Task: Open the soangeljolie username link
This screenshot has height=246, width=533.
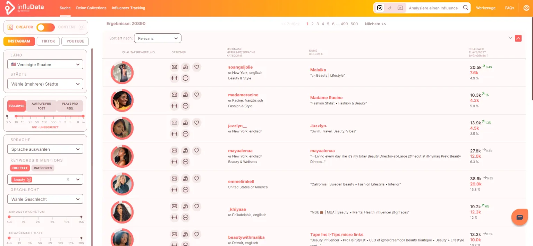Action: click(240, 67)
